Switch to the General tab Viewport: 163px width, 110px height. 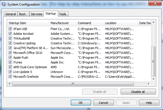pos(11,14)
